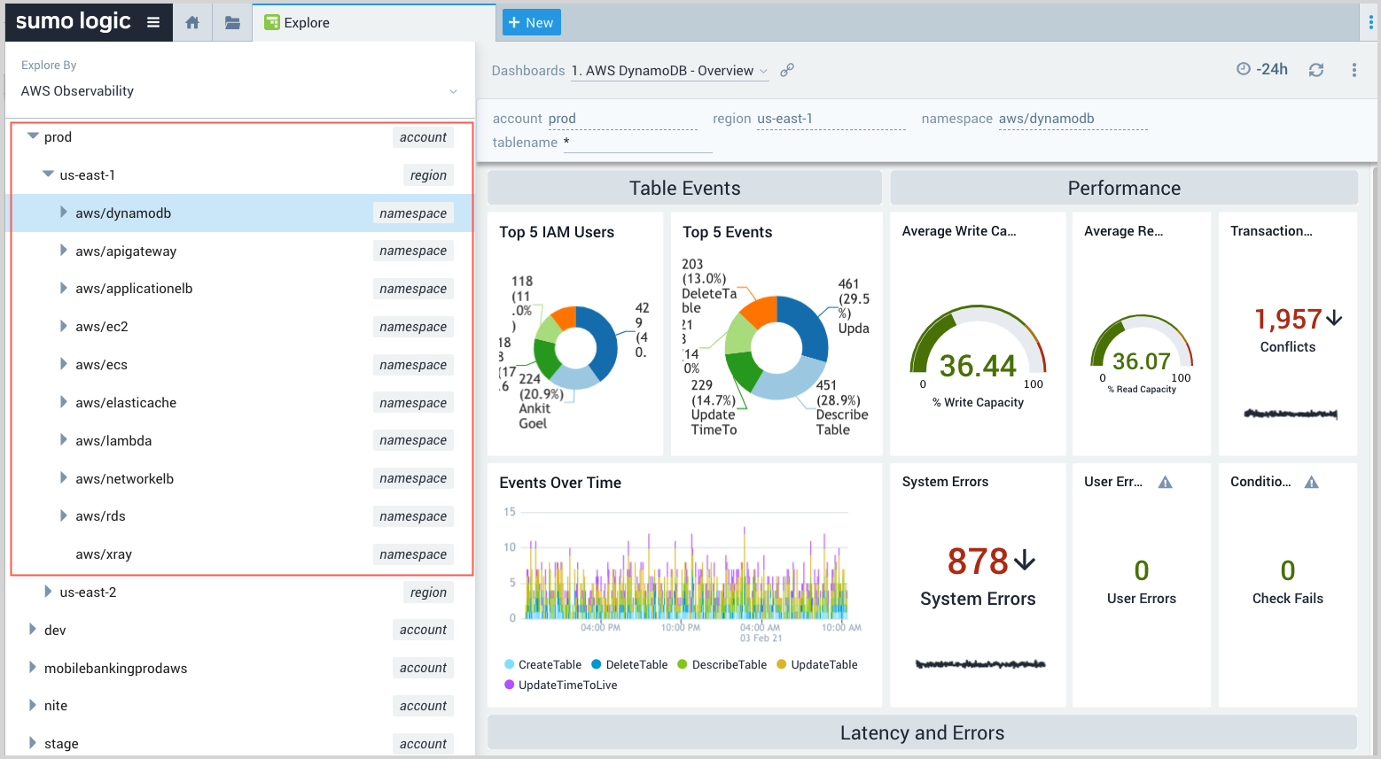Edit the namespace filter aws/dynamodb

pos(1073,119)
